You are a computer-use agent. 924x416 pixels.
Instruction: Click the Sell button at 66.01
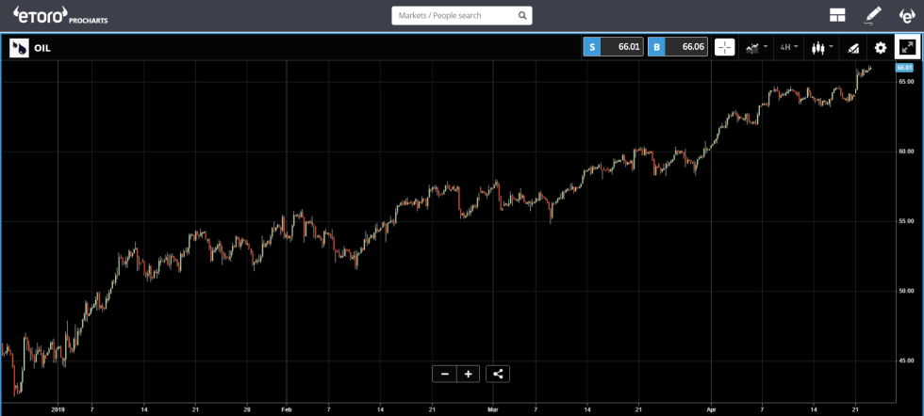[x=613, y=47]
